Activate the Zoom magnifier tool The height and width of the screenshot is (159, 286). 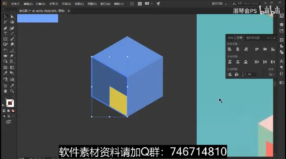[12, 91]
